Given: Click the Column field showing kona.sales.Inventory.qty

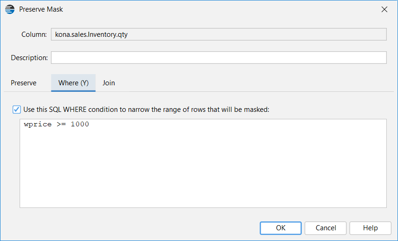Looking at the screenshot, I should [219, 34].
